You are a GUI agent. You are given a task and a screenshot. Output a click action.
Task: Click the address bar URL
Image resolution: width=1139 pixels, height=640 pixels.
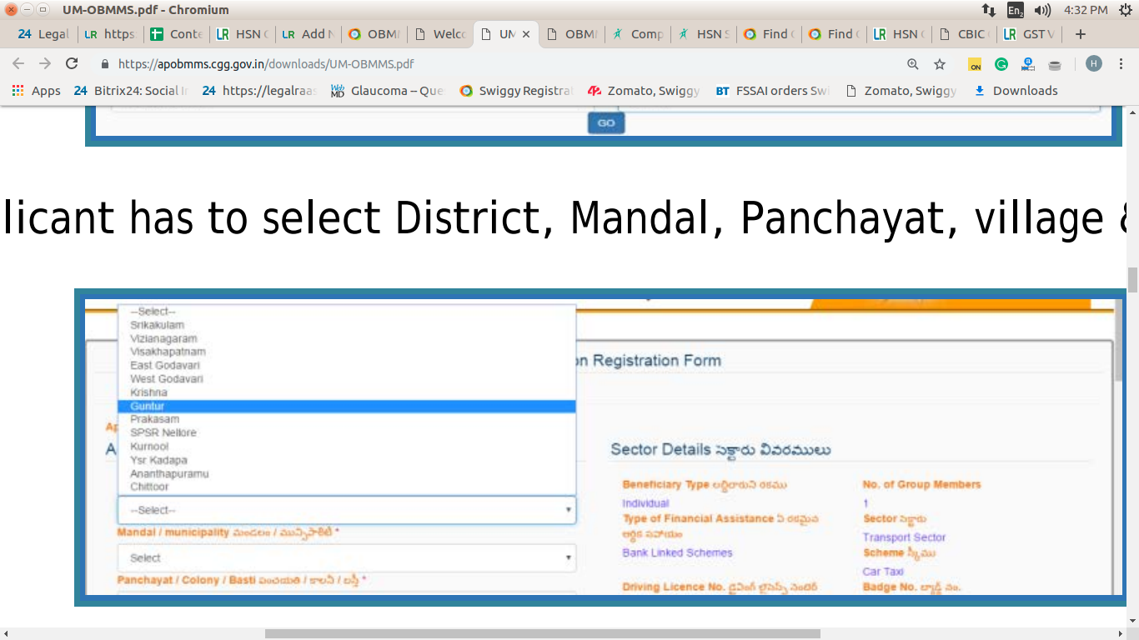point(266,64)
